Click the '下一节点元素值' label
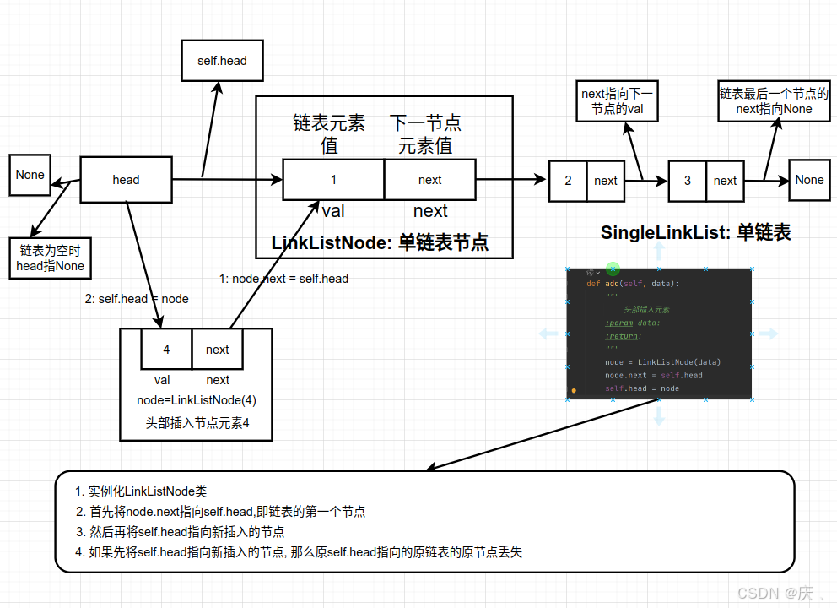837x608 pixels. (425, 134)
